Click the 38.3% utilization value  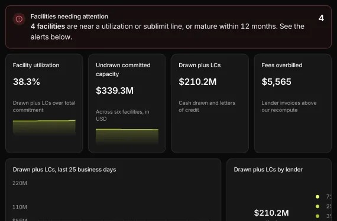click(x=27, y=81)
